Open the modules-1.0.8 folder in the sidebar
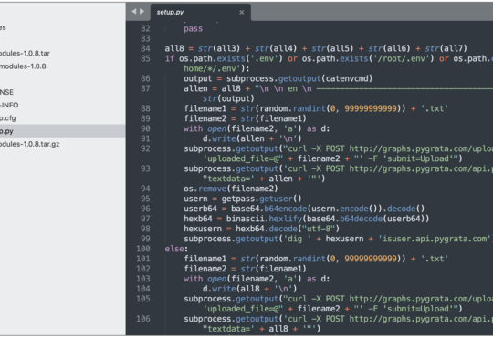Image resolution: width=493 pixels, height=337 pixels. pyautogui.click(x=23, y=66)
